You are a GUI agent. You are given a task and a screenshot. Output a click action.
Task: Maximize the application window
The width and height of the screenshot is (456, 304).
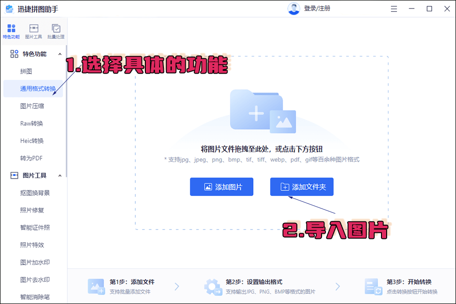coord(429,9)
